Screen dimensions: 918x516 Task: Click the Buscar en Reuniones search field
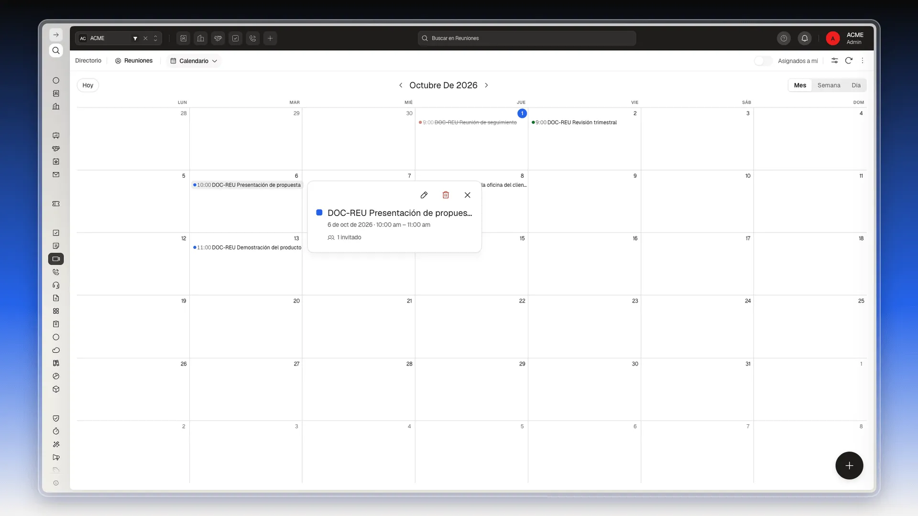[x=527, y=38]
